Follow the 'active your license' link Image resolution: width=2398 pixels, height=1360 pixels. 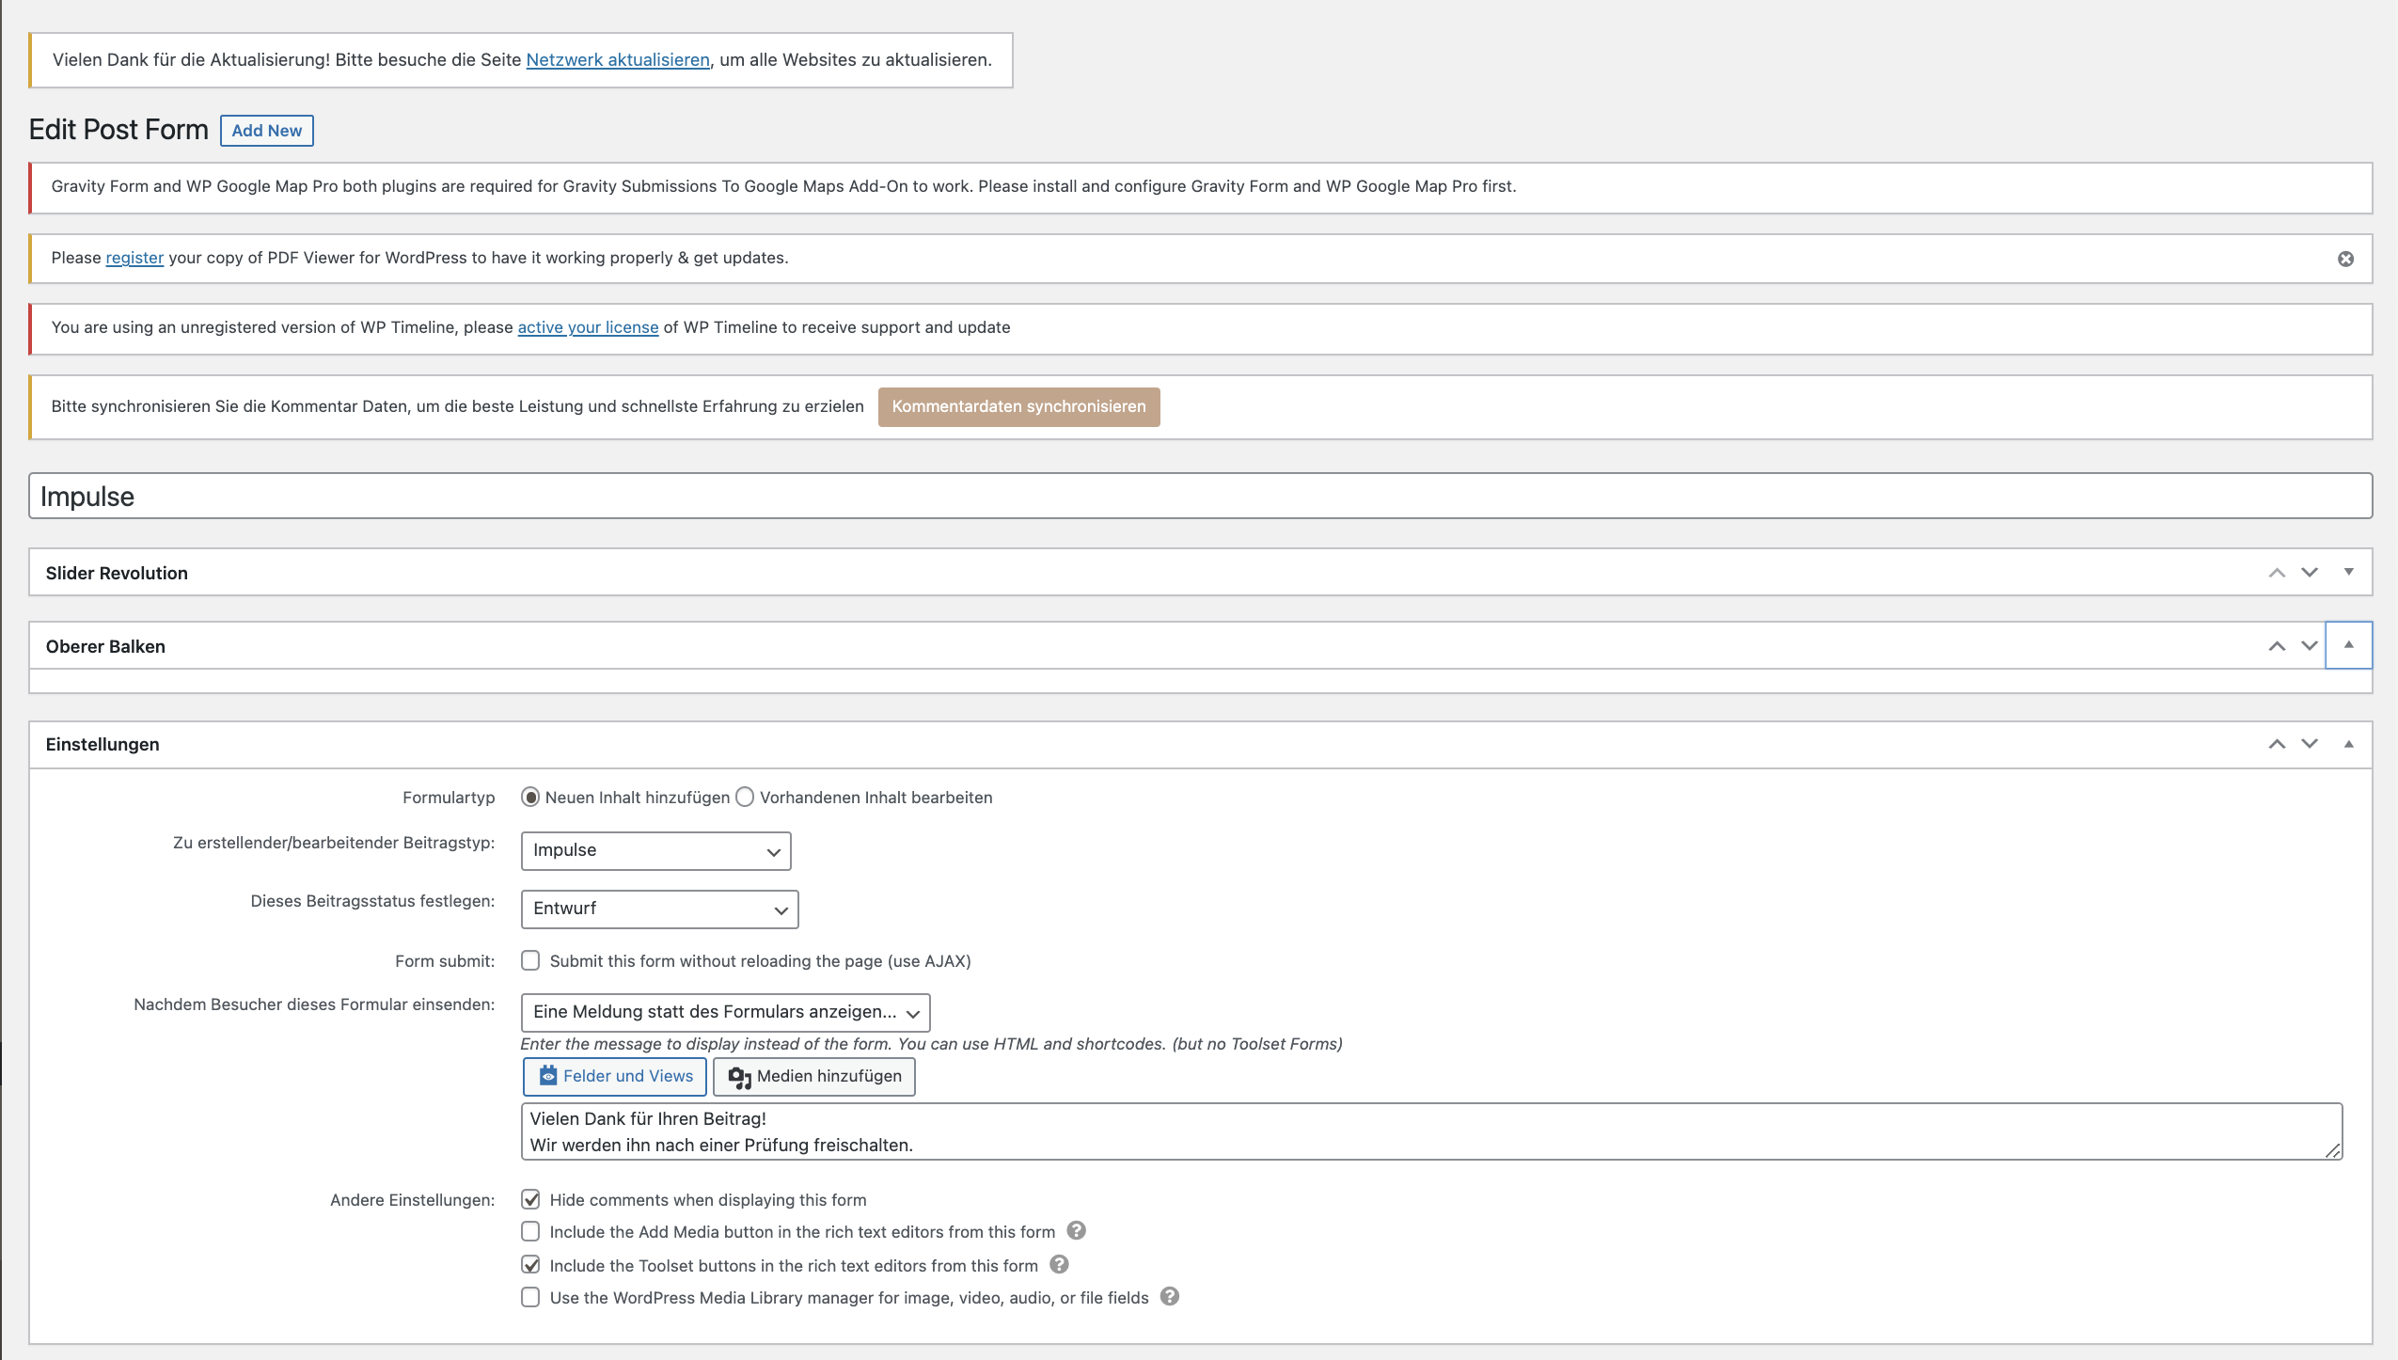588,328
